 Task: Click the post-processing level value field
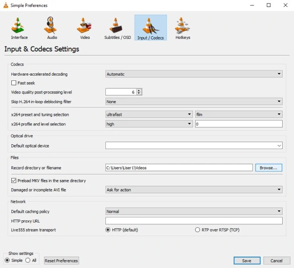click(121, 92)
